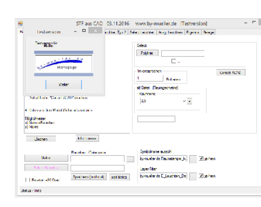This screenshot has height=207, width=261.
Task: Open the by-mueller Homepage logo link
Action: coord(64,64)
